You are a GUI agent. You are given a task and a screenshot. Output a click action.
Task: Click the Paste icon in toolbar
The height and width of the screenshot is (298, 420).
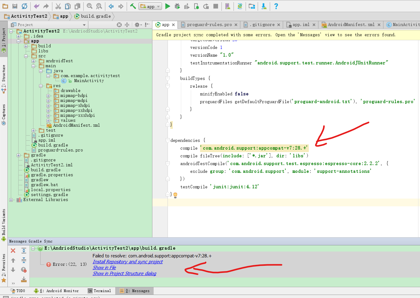coord(77,6)
